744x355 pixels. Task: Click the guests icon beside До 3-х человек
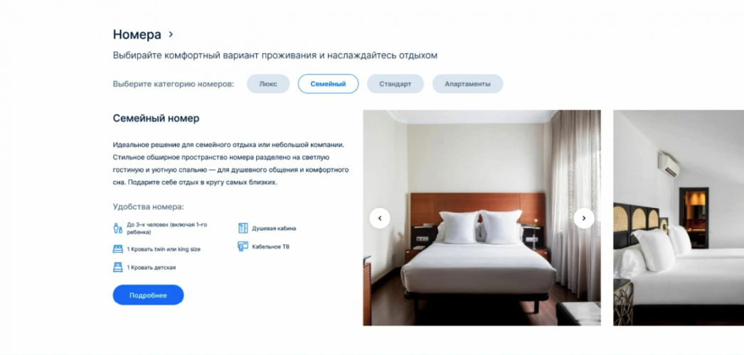click(117, 228)
